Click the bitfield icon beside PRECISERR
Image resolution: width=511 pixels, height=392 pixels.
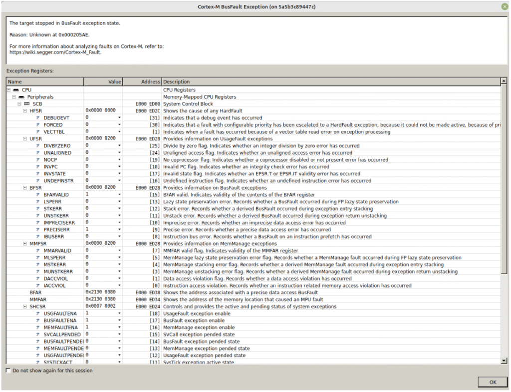pyautogui.click(x=38, y=230)
